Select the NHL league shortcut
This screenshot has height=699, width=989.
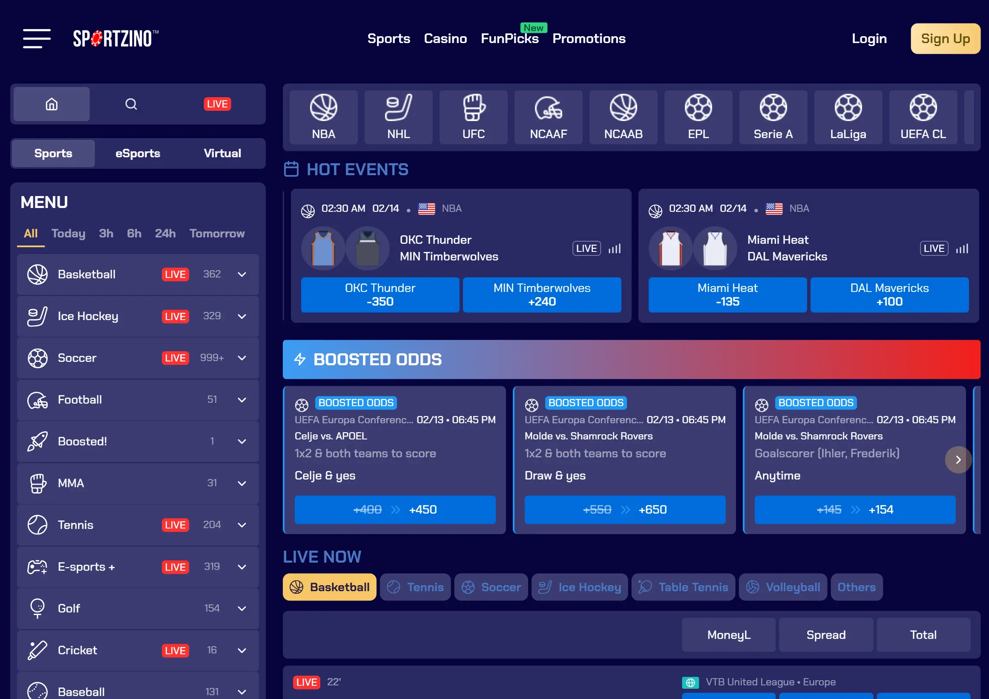398,117
